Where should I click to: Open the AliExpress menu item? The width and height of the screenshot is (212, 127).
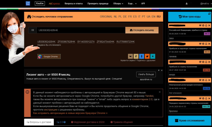click(54, 4)
